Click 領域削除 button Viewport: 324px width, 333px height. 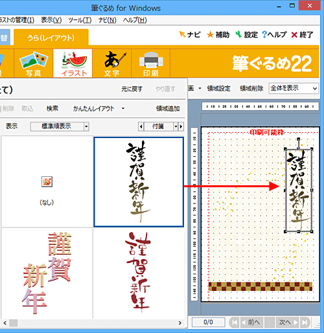tap(251, 88)
